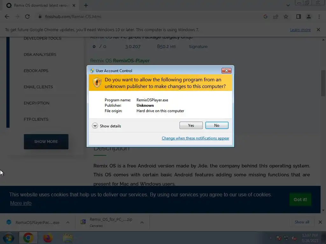
Task: Click 'RemixOSPlayer.exe' program name text
Action: click(152, 100)
